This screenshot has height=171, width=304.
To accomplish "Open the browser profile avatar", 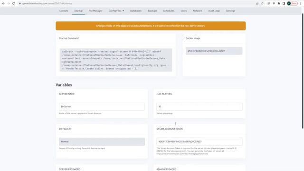I will point(289,3).
